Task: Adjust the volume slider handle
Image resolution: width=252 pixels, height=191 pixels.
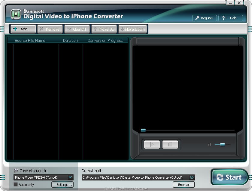Action: click(x=223, y=144)
